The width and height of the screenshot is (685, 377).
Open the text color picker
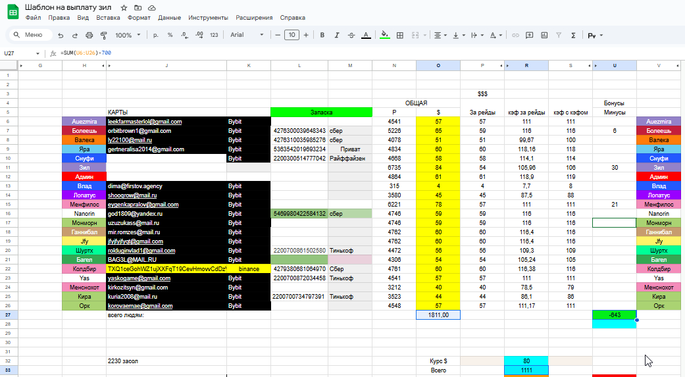(366, 35)
